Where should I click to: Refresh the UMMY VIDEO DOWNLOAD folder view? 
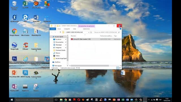91,32
